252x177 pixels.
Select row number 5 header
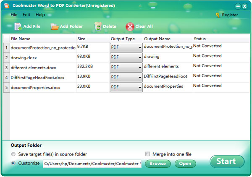tap(7, 88)
